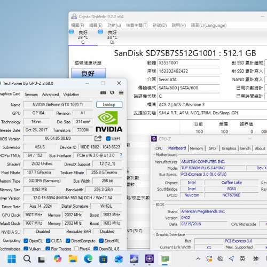Open the Graphics tab in CPU-Z
Viewport: 267px width, 267px height.
pos(229,148)
